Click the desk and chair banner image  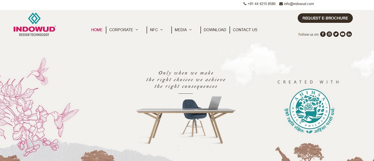tap(185, 120)
